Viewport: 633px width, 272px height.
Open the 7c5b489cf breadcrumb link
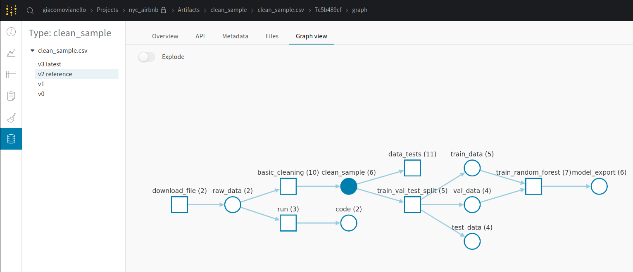[x=328, y=10]
